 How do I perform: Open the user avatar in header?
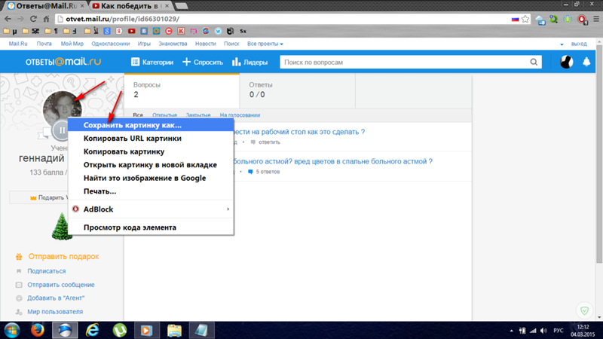pos(567,62)
